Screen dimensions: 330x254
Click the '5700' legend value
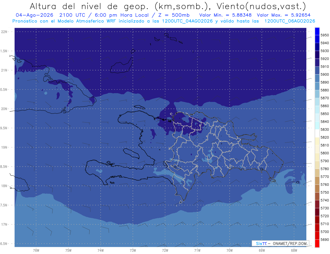pos(325,232)
